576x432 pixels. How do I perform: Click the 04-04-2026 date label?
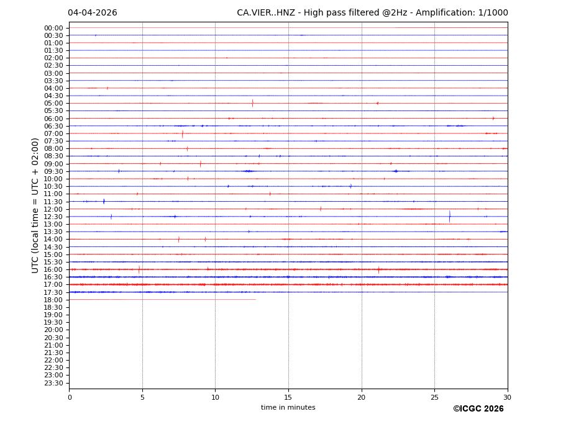tap(92, 13)
